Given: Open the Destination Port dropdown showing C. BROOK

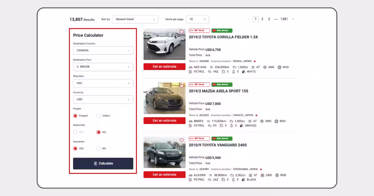Looking at the screenshot, I should pos(103,67).
